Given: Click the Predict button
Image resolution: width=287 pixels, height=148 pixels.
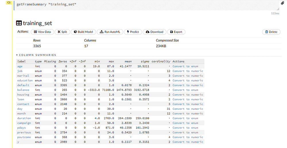Looking at the screenshot, I should [133, 32].
